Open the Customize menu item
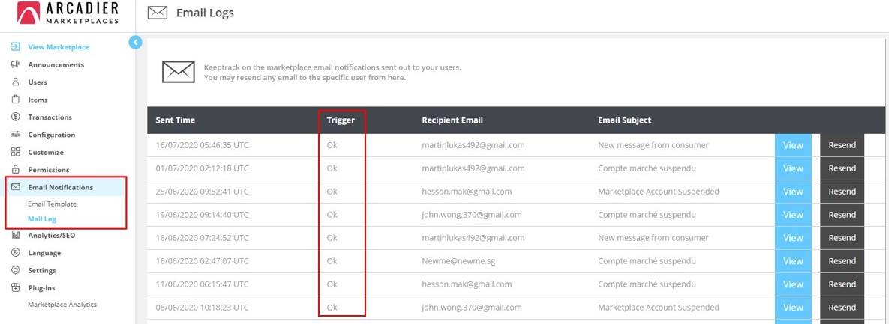This screenshot has width=889, height=324. tap(46, 152)
